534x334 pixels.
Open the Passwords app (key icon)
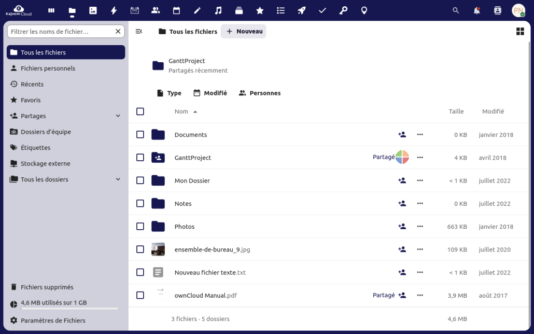click(x=343, y=10)
